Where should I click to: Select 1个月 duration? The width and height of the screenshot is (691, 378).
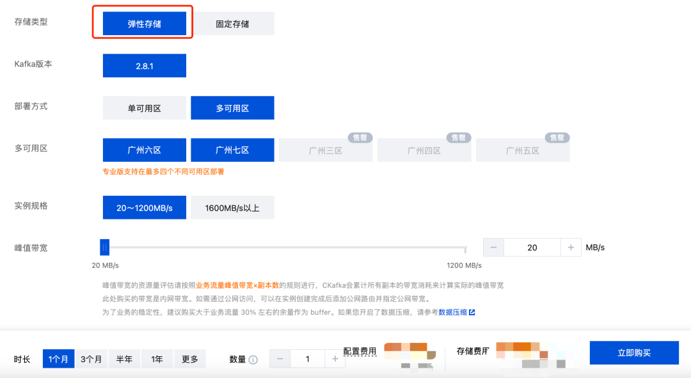(58, 359)
